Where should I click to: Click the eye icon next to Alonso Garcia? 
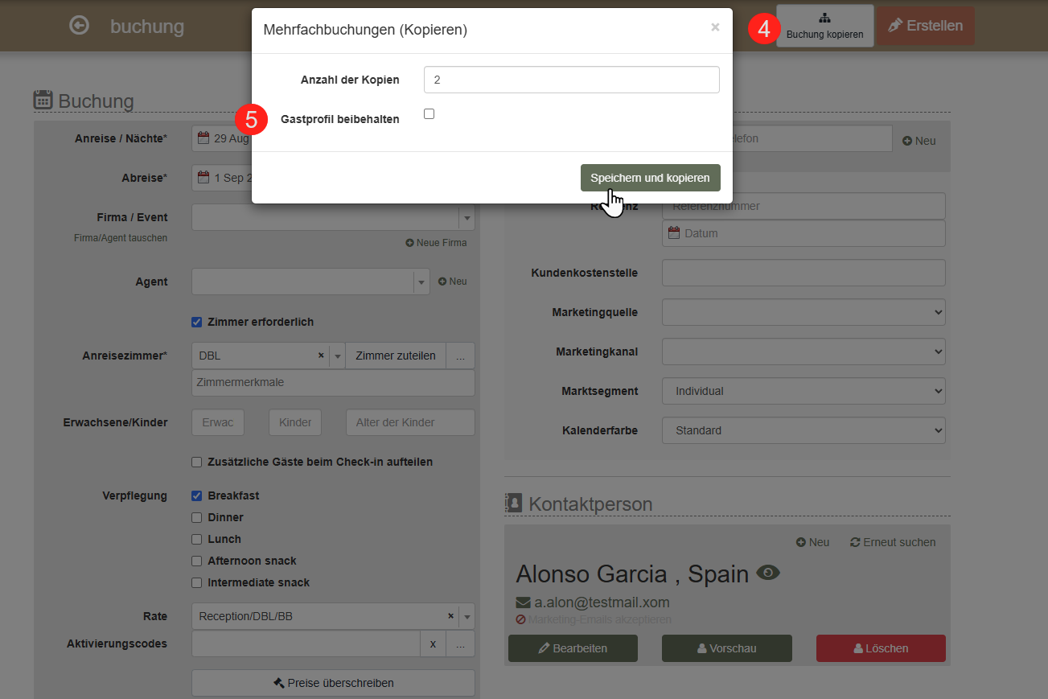tap(768, 573)
